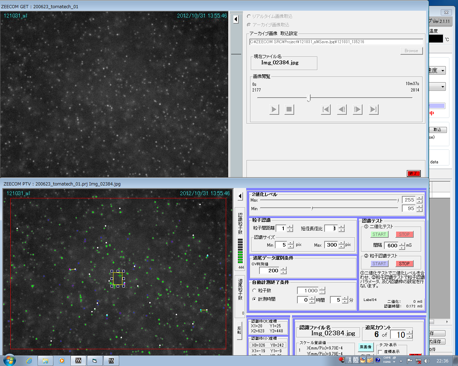458x366 pixels.
Task: Stop the 粒子認識テスト
Action: click(404, 264)
